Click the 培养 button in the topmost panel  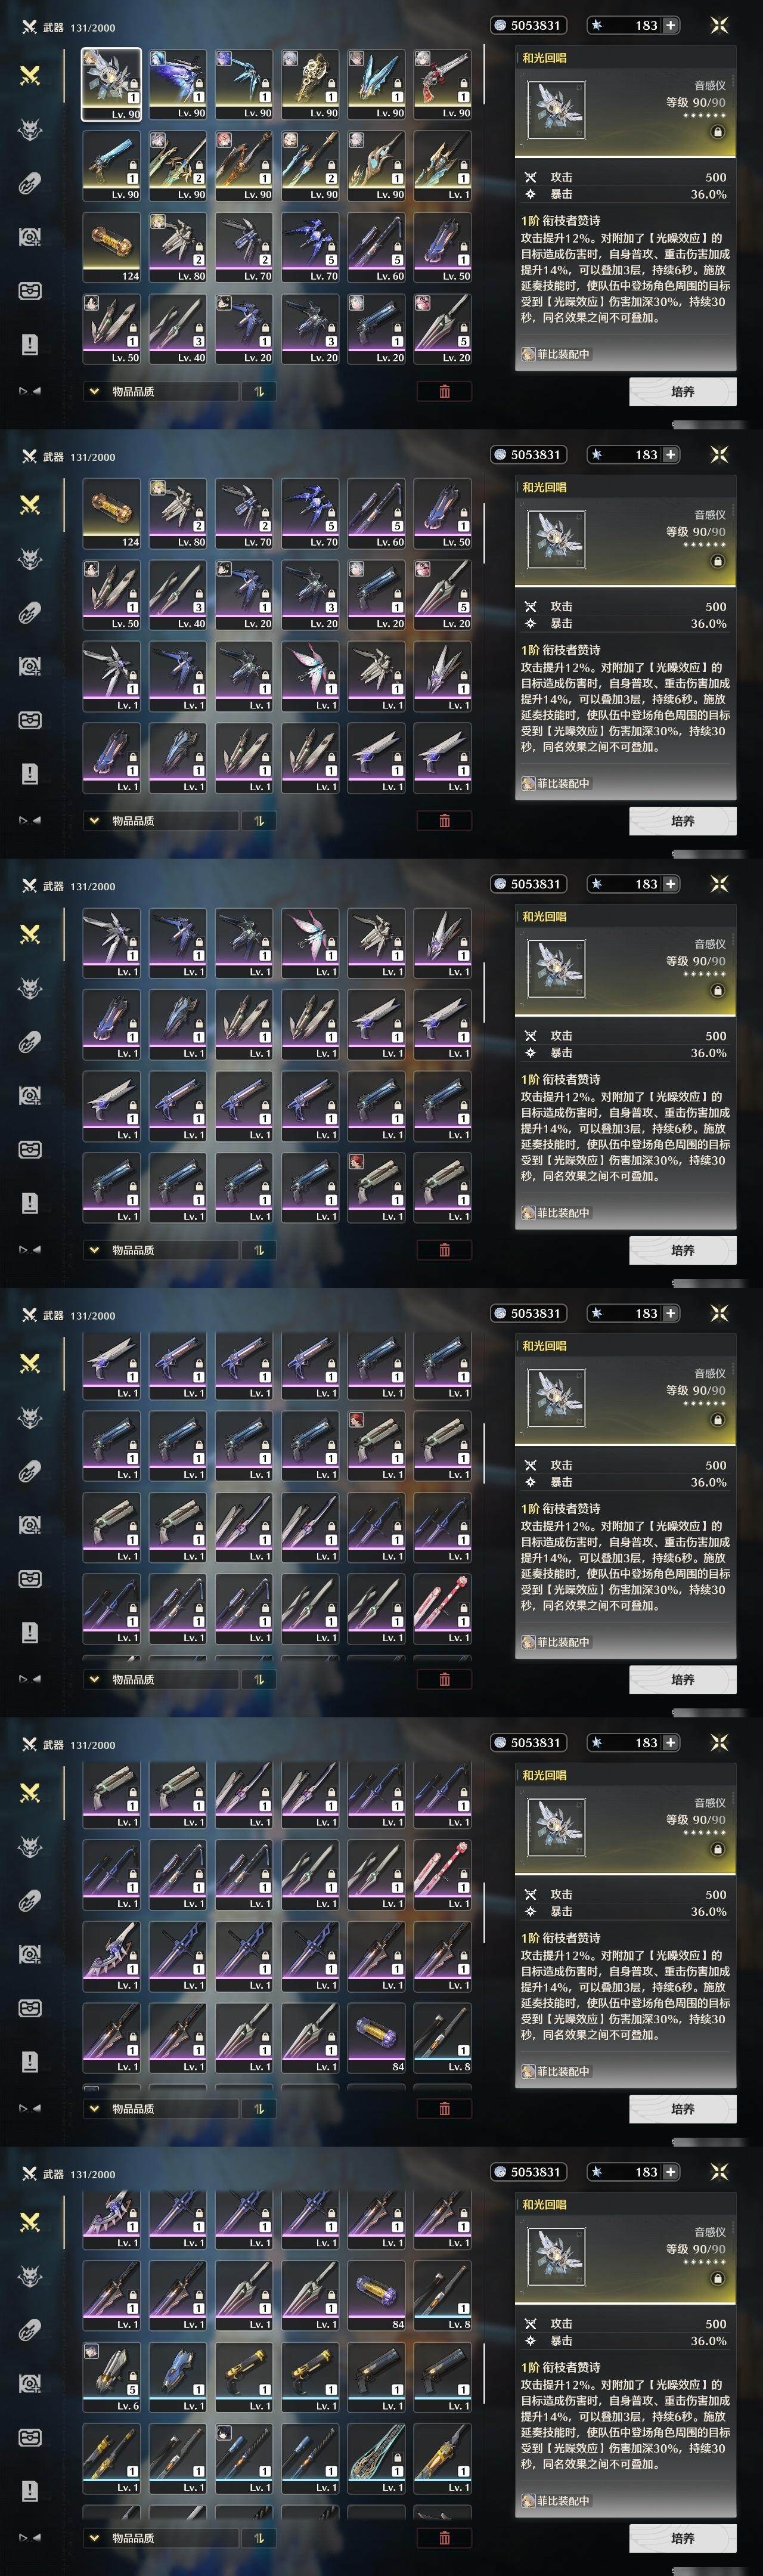tap(683, 391)
